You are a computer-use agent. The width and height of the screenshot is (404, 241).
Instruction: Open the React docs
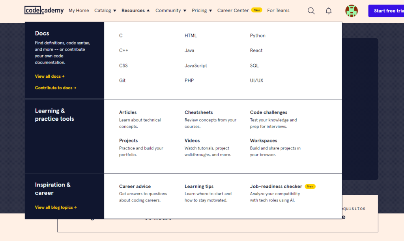tap(256, 50)
